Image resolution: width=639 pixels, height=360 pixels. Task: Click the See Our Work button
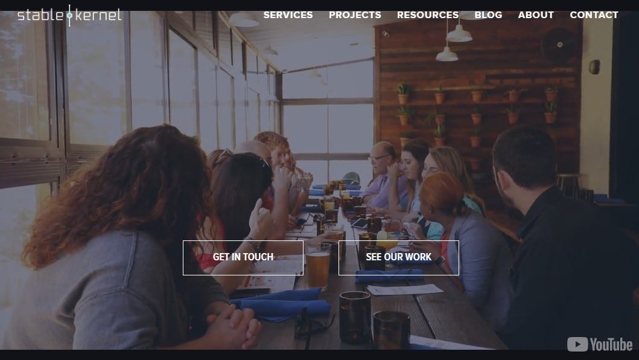click(399, 257)
